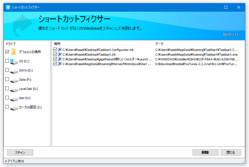This screenshot has height=167, width=249.
Task: Click the TaskbarX\TaskbarX.exe data cell
Action: tap(197, 55)
